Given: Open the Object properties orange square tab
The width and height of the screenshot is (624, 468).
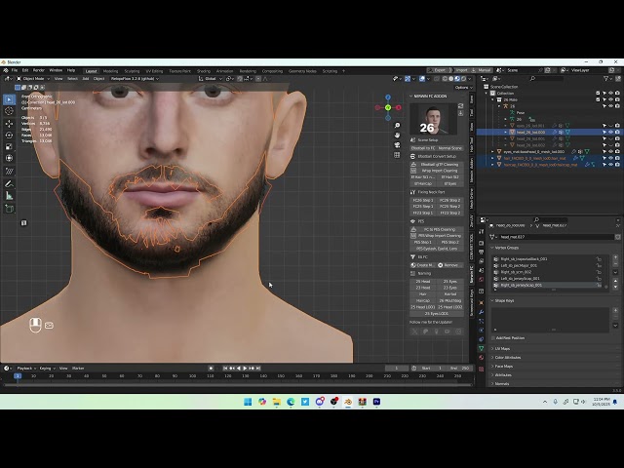Looking at the screenshot, I should [482, 302].
